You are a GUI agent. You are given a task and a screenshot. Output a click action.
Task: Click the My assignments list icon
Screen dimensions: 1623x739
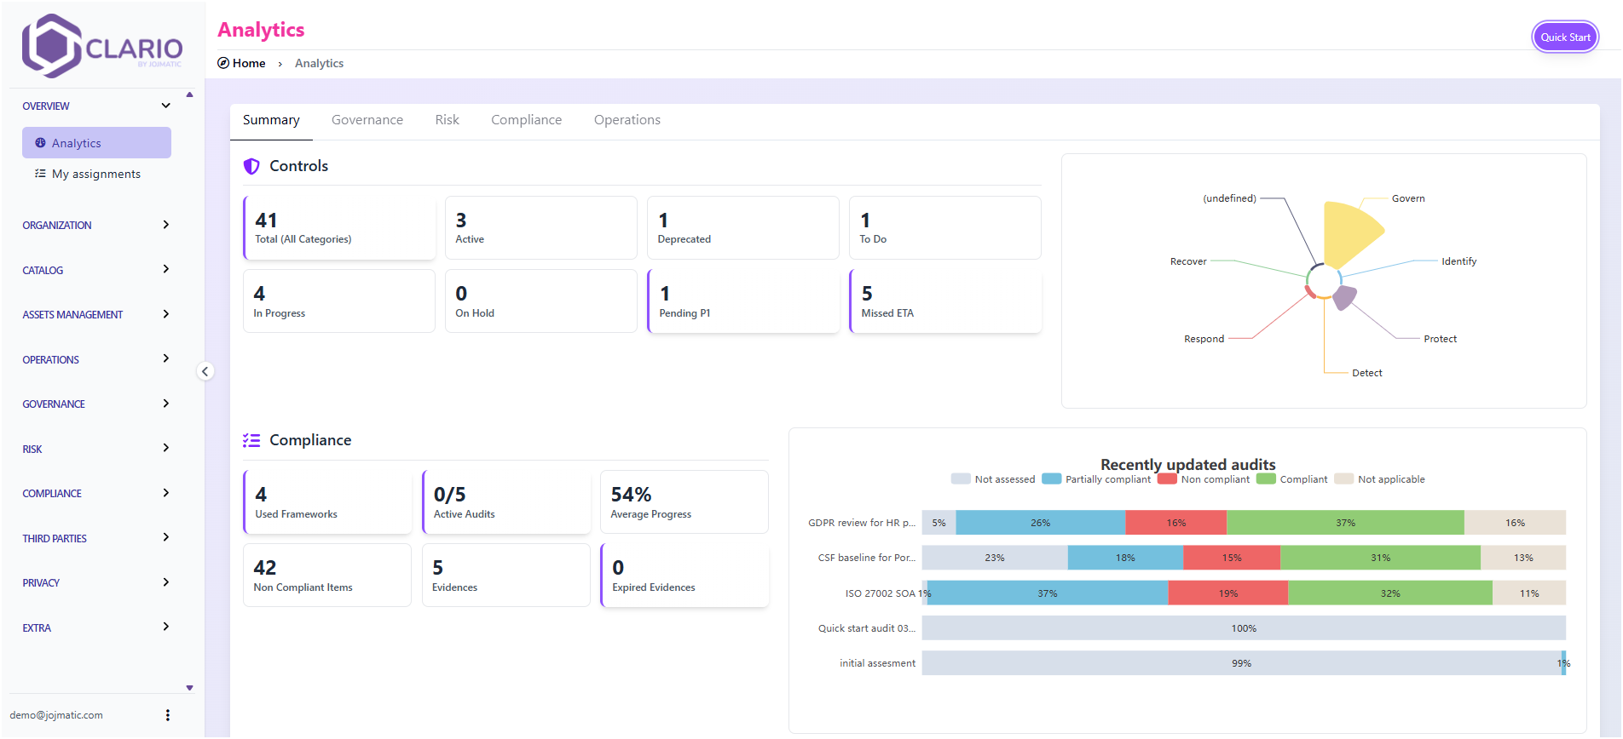pos(40,174)
